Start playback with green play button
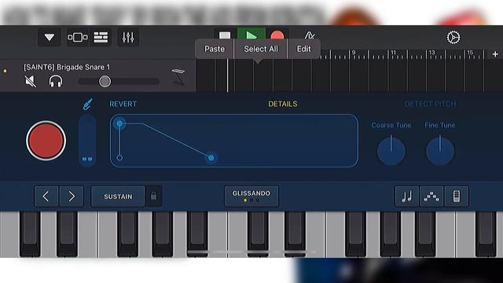 point(251,35)
